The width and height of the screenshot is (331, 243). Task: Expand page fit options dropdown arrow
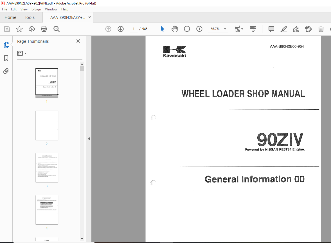[242, 29]
